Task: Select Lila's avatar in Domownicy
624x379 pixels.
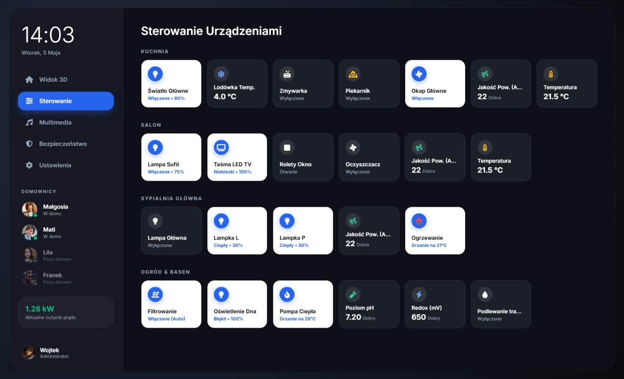Action: (x=29, y=255)
